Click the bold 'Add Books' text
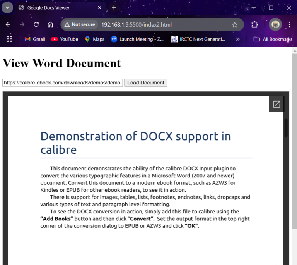297x265 pixels. click(56, 219)
